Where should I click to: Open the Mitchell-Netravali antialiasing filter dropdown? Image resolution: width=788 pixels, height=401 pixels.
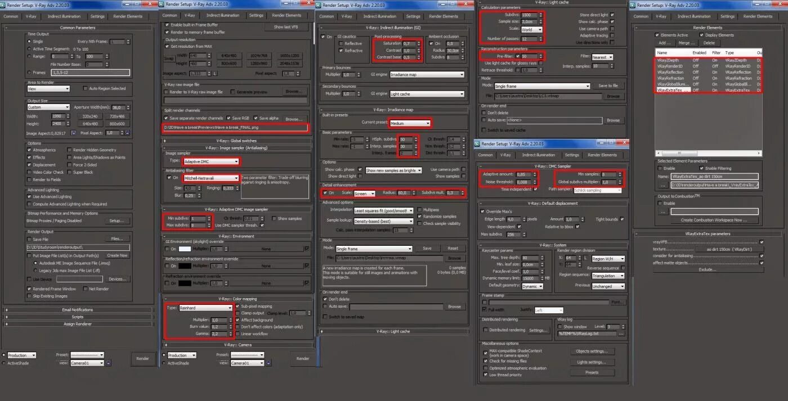(x=211, y=178)
